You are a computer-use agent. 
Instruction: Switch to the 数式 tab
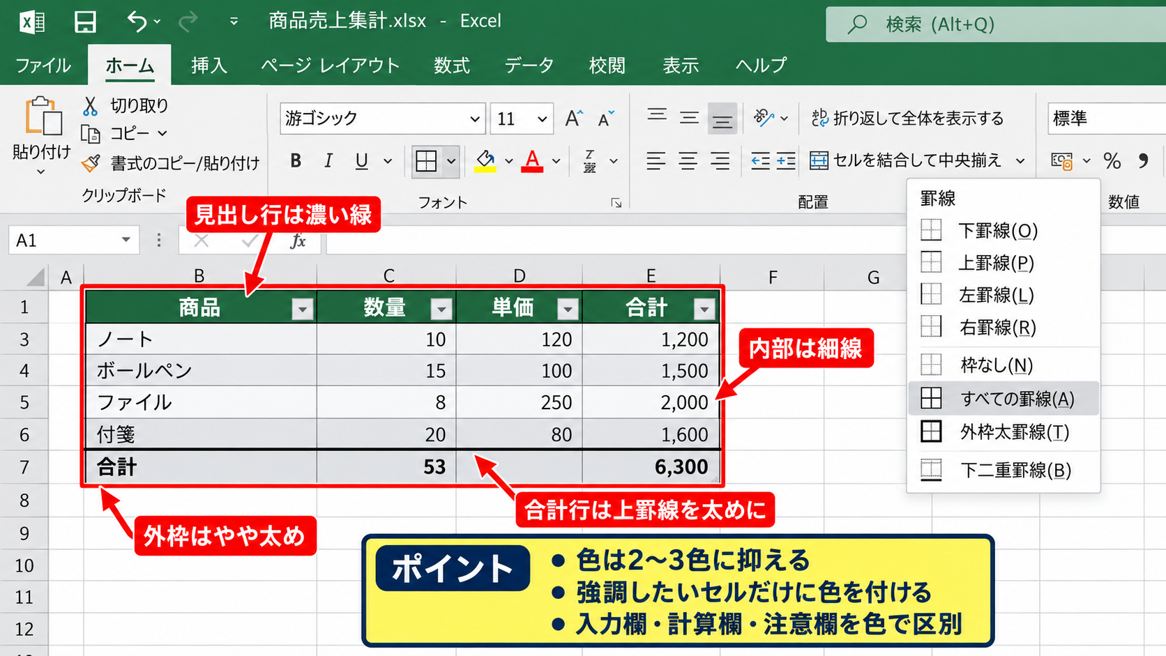point(452,66)
